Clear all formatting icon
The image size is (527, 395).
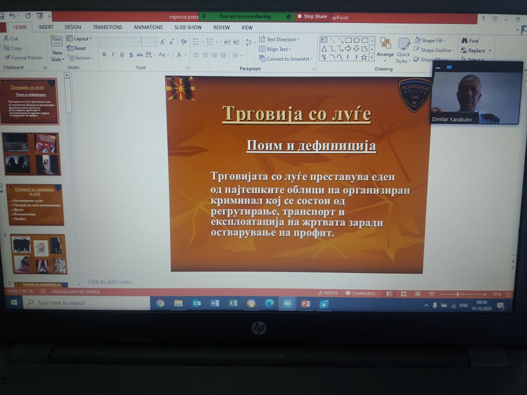click(x=183, y=42)
